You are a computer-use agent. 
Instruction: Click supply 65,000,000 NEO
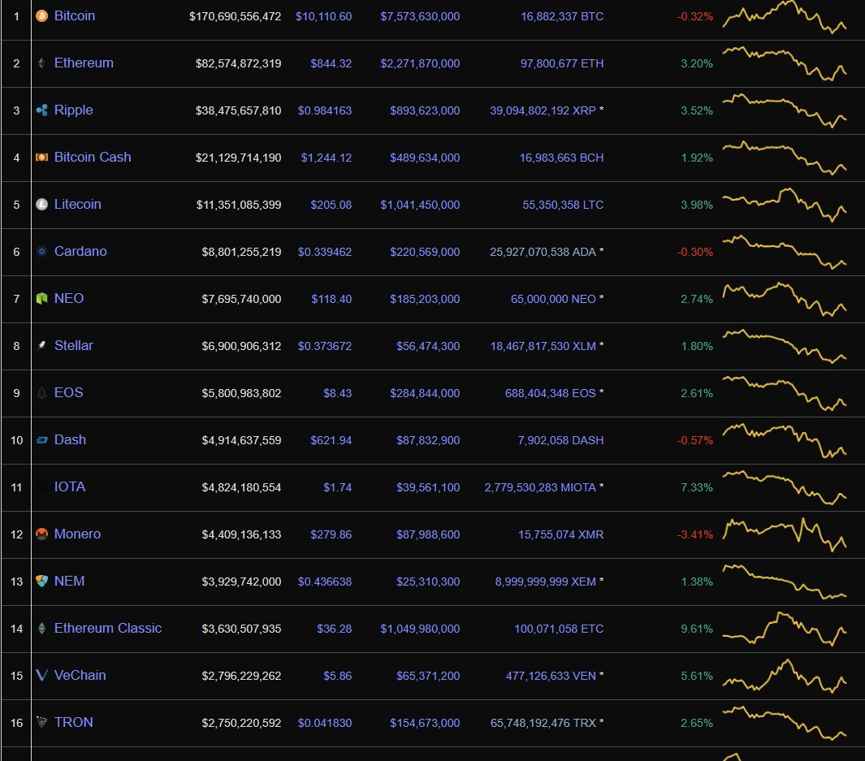[553, 299]
